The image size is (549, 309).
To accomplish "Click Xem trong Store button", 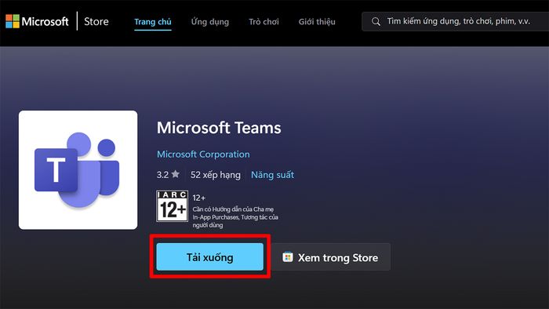I will pyautogui.click(x=331, y=257).
